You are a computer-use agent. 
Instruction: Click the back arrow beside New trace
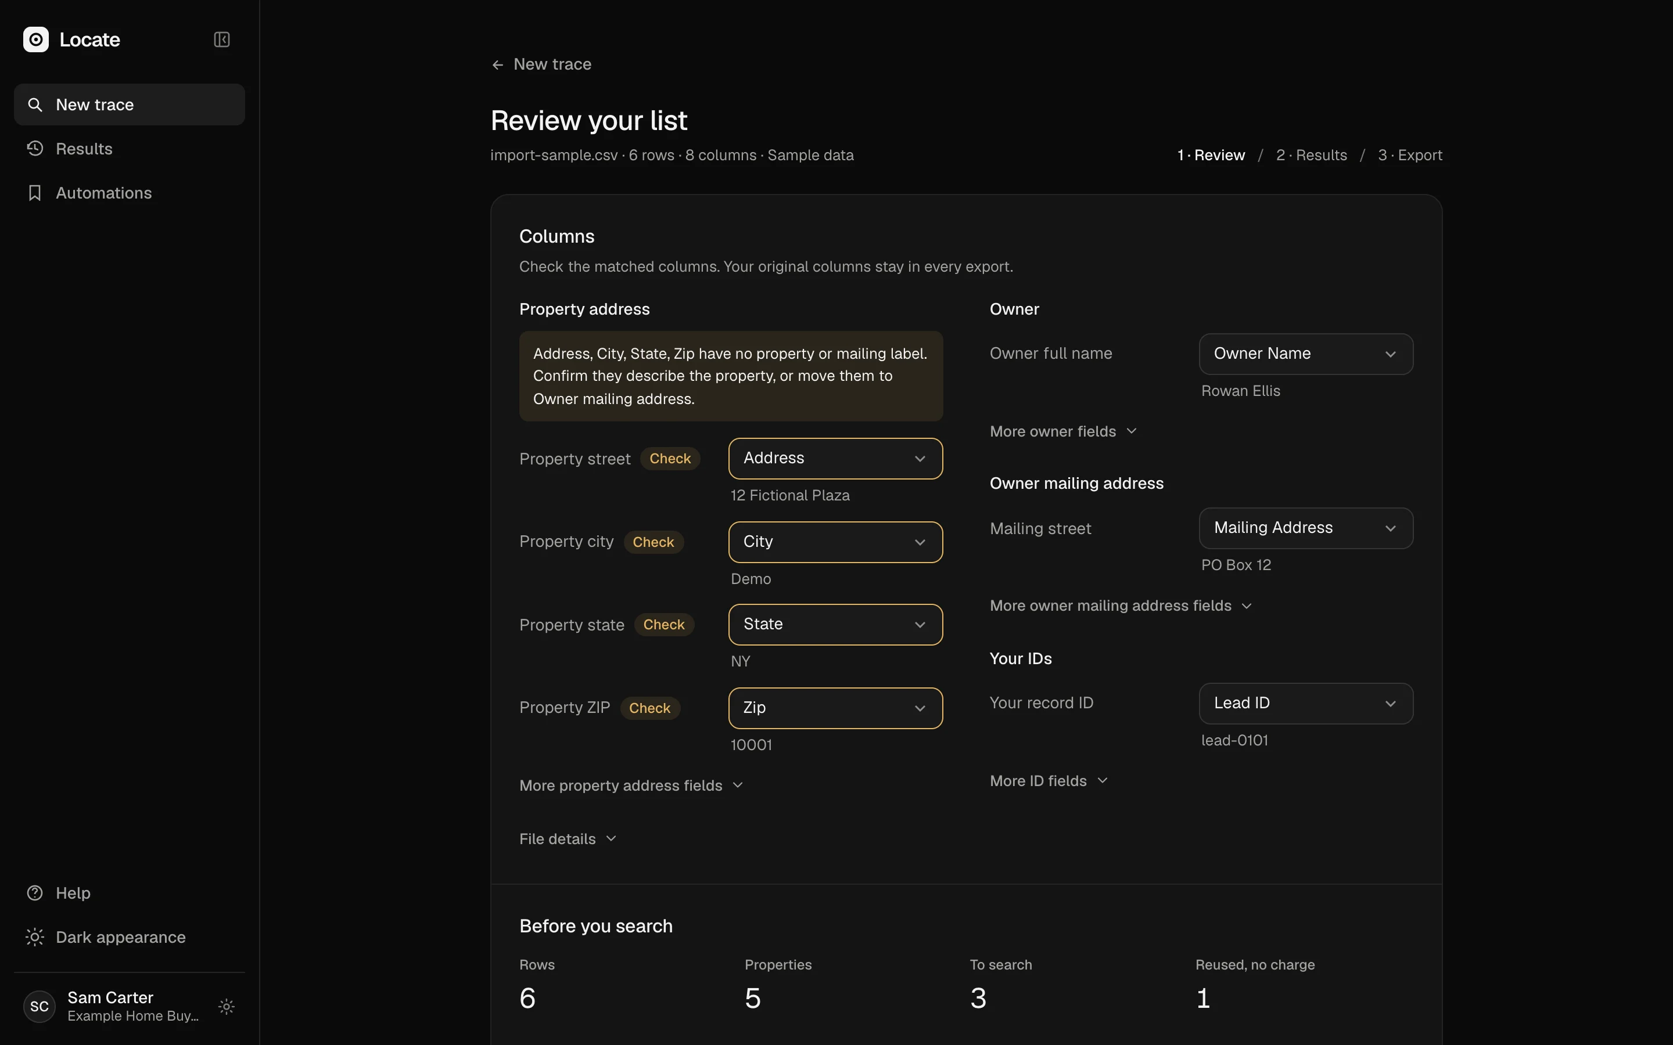[498, 64]
